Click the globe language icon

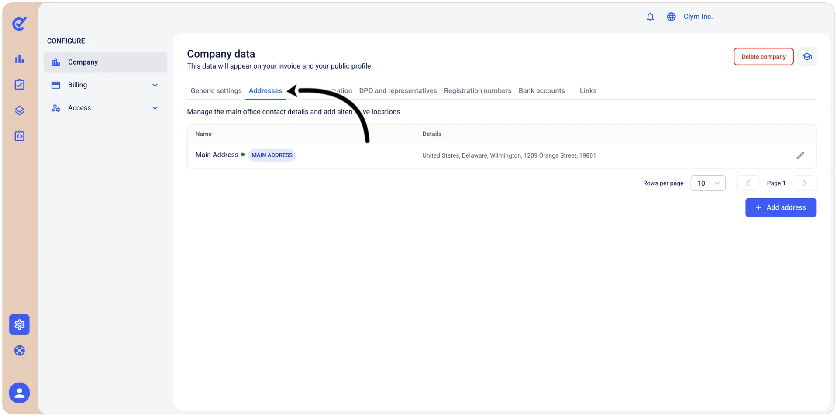tap(671, 17)
